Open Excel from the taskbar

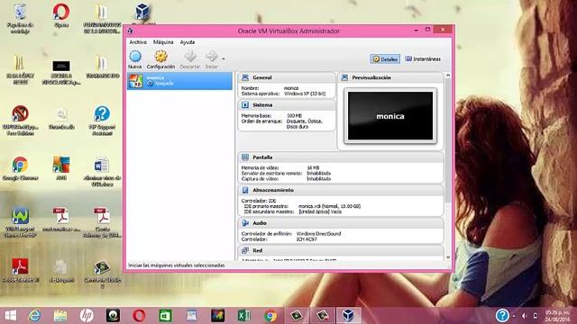[243, 316]
